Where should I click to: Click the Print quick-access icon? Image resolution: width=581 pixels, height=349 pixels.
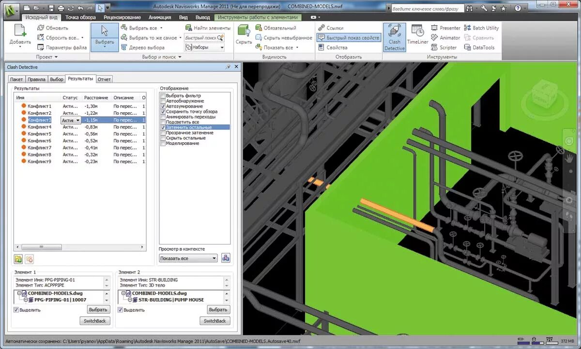[x=61, y=8]
